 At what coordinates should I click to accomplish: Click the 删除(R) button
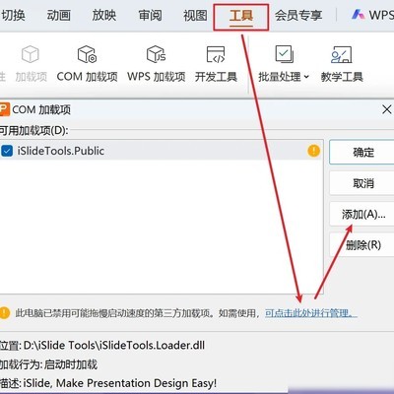(x=362, y=245)
